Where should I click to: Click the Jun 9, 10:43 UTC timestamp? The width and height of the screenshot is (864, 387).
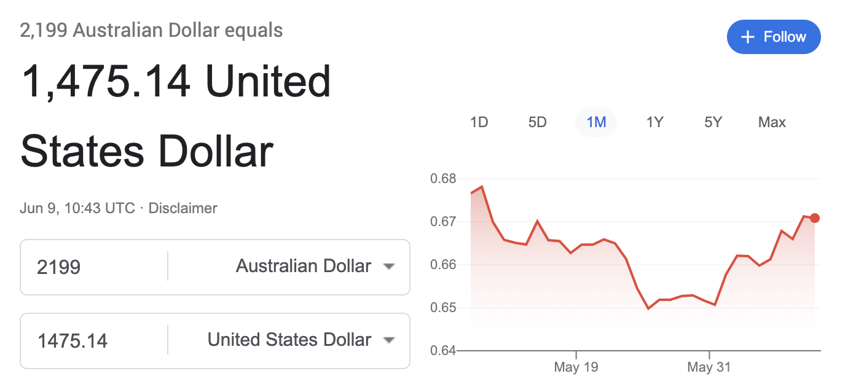click(77, 208)
